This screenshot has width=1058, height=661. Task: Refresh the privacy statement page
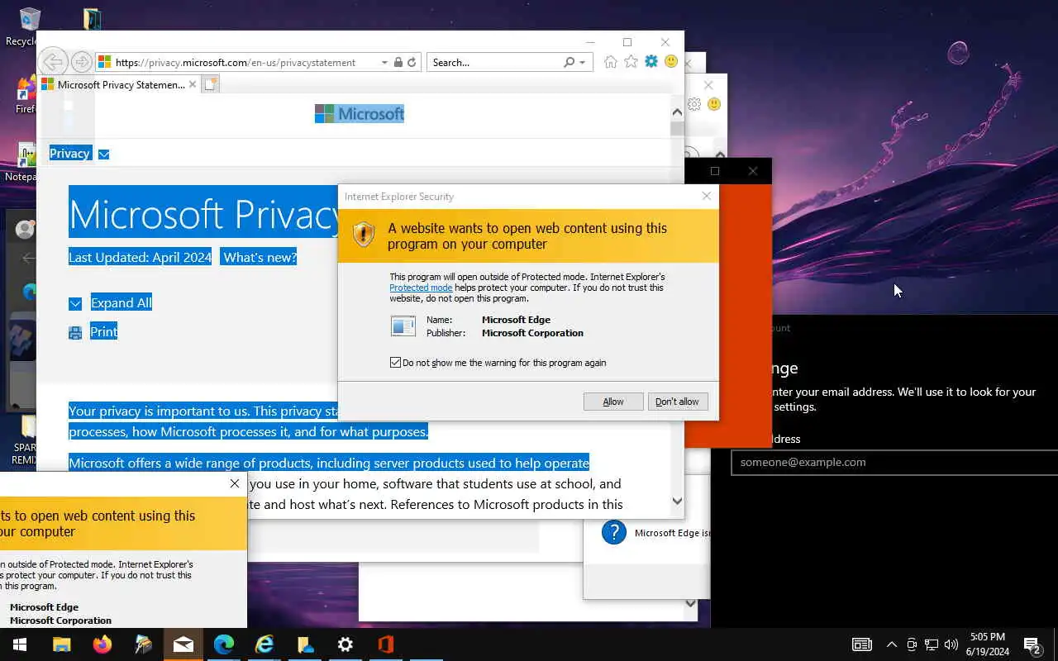412,63
